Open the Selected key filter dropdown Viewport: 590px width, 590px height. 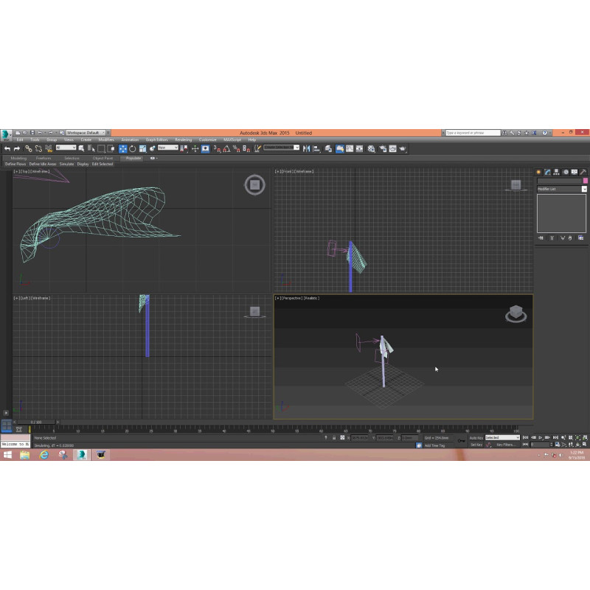pos(502,437)
